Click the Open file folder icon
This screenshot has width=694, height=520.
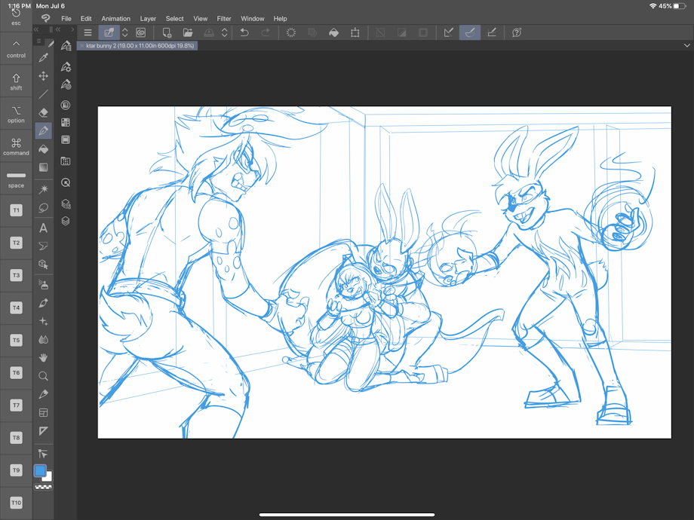[188, 32]
